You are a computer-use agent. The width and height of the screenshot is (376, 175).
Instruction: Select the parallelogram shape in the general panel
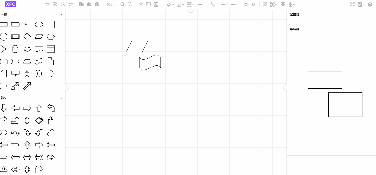39,37
